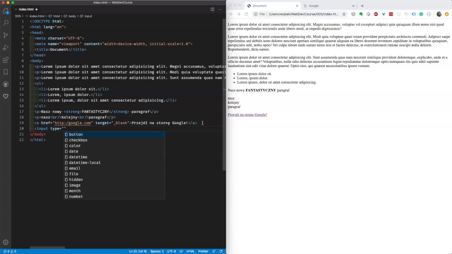Open the VS Code Explorer view
Image resolution: width=452 pixels, height=254 pixels.
[x=6, y=11]
